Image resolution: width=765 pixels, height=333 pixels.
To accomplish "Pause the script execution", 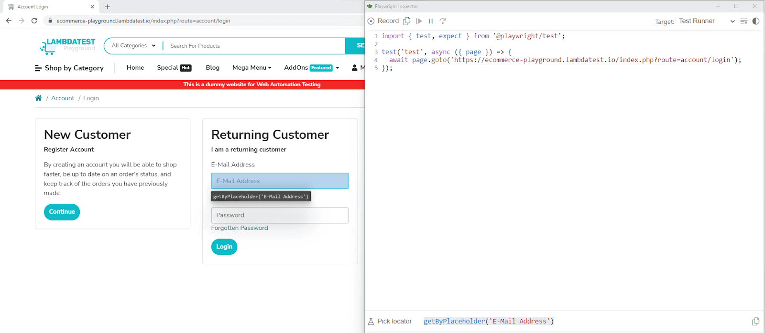I will click(x=431, y=21).
